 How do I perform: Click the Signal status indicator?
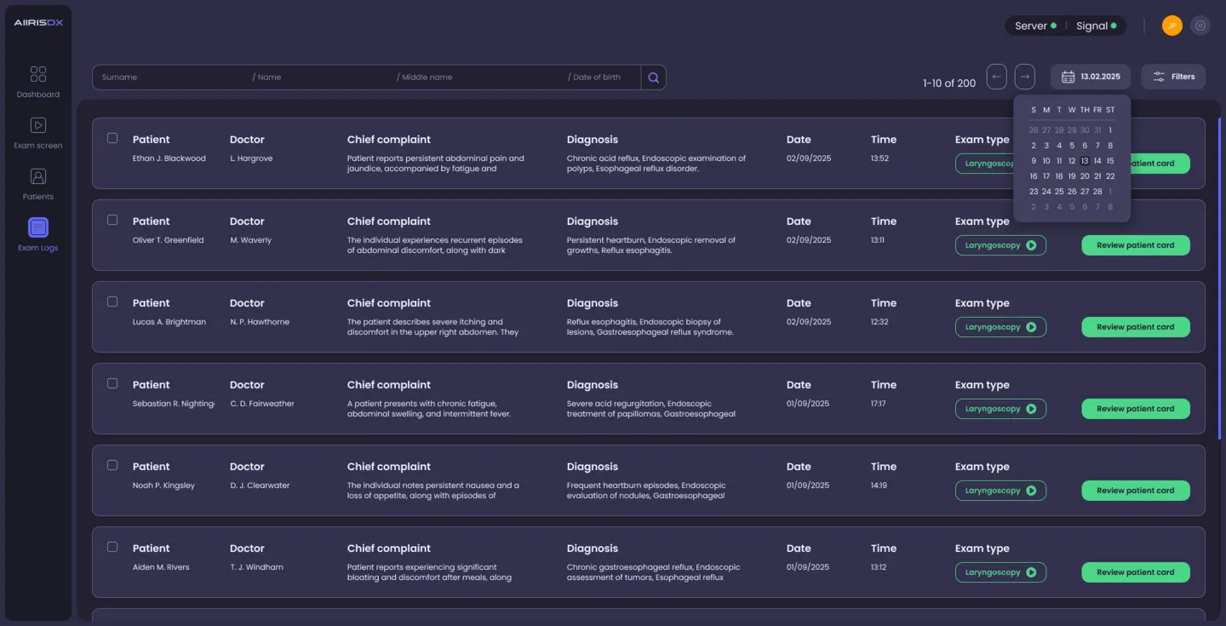1096,26
